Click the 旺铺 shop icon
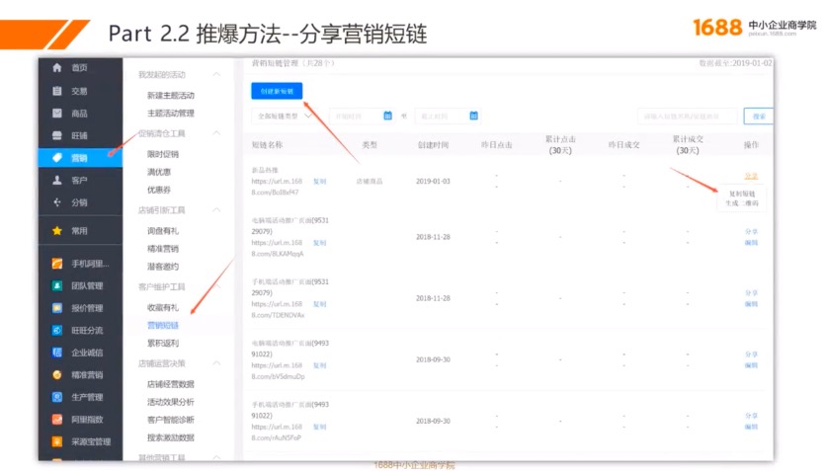Image resolution: width=828 pixels, height=471 pixels. (x=57, y=135)
